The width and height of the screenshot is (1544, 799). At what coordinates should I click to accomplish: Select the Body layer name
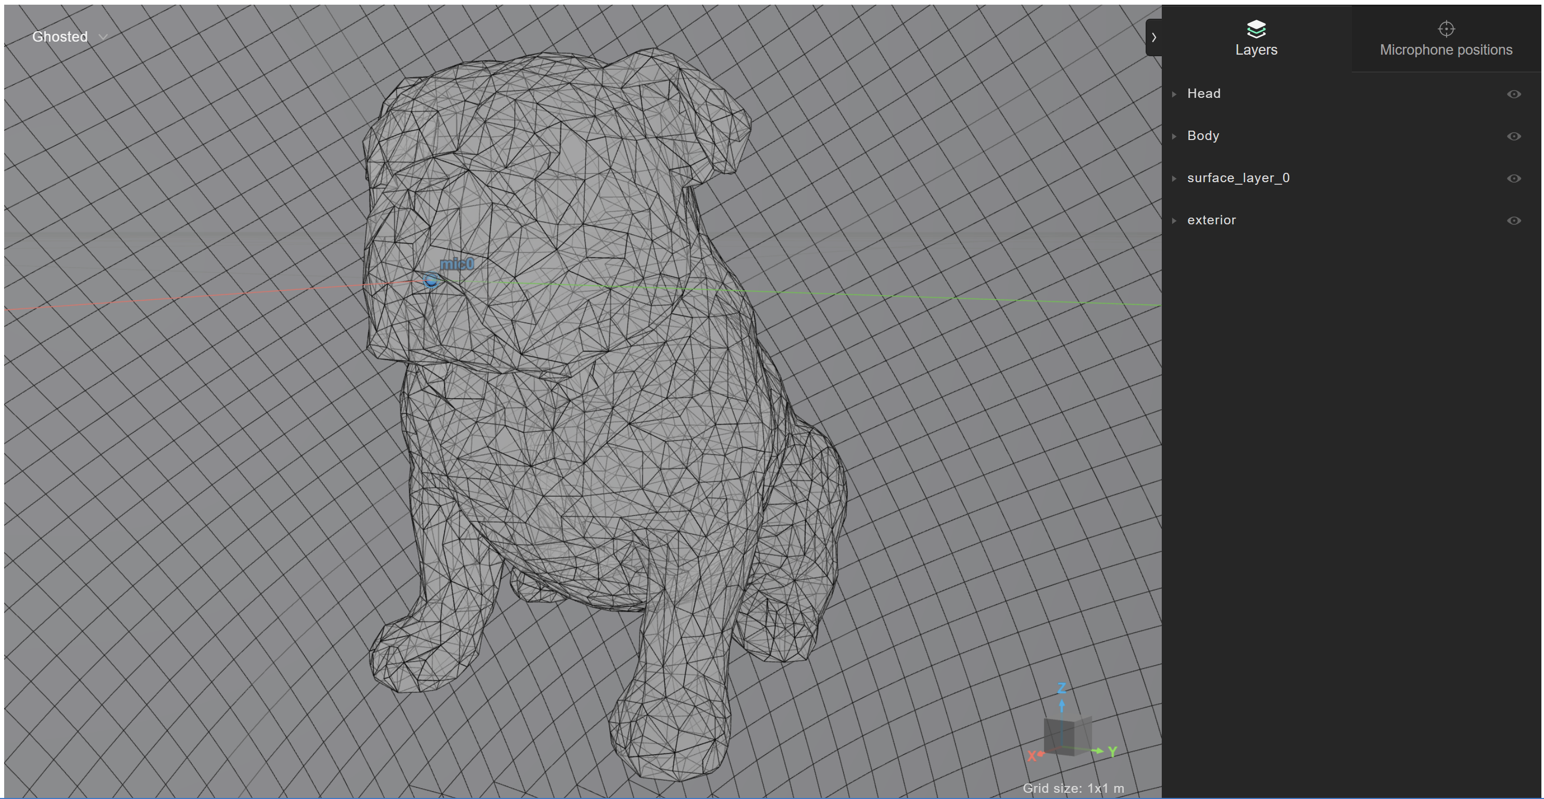click(x=1203, y=136)
